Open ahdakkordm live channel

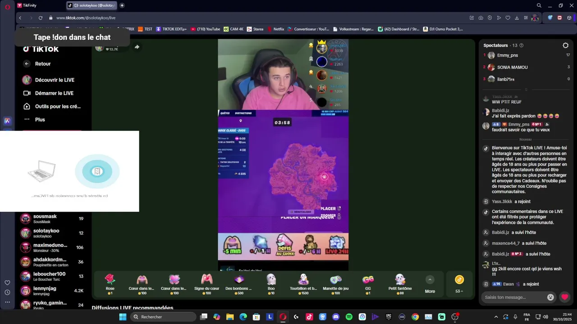(52, 262)
